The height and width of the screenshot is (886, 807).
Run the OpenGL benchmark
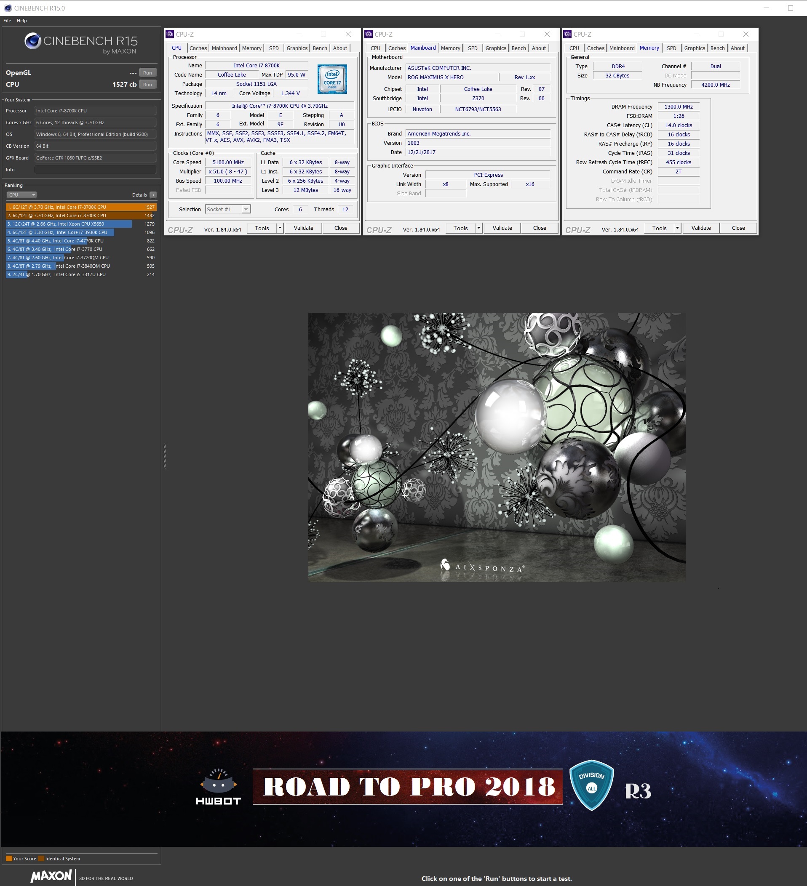[x=147, y=73]
